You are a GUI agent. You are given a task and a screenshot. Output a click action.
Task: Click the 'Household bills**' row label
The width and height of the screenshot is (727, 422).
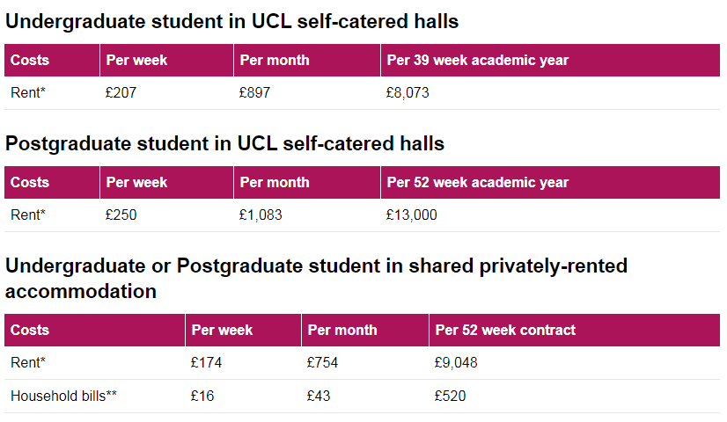(x=63, y=397)
